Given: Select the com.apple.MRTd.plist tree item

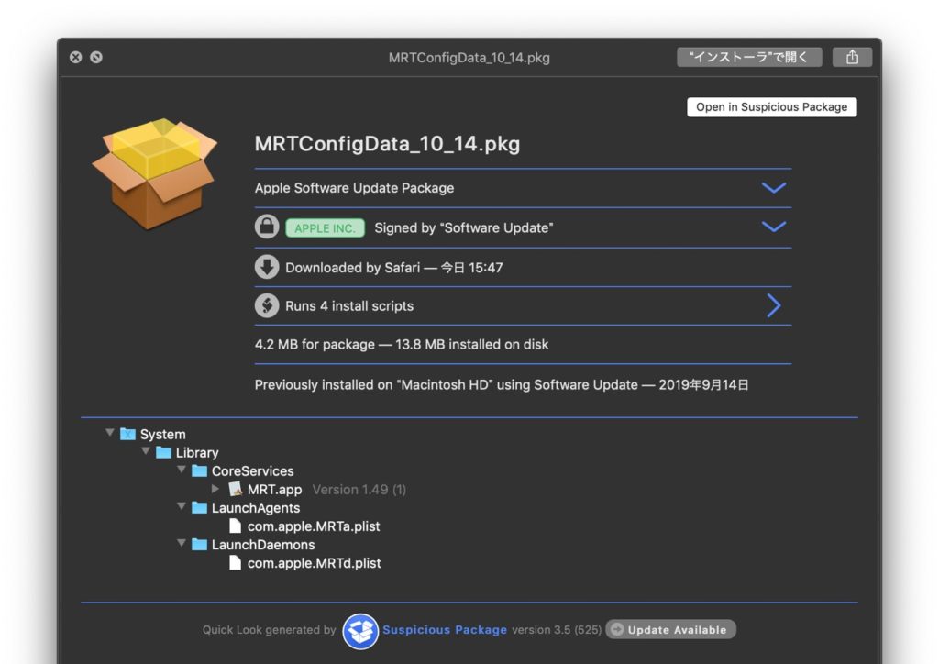Looking at the screenshot, I should 314,562.
